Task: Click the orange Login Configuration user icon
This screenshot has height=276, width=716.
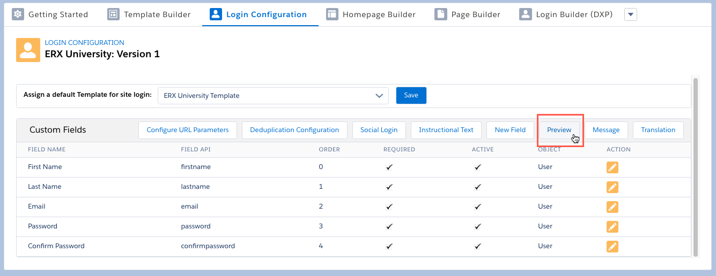Action: pos(28,49)
